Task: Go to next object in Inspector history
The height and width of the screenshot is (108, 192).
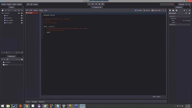Action: (x=187, y=10)
